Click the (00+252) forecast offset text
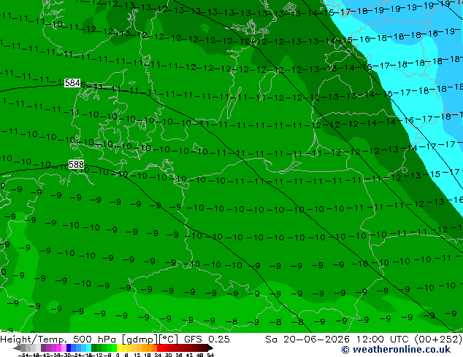463x357 pixels. (x=438, y=340)
